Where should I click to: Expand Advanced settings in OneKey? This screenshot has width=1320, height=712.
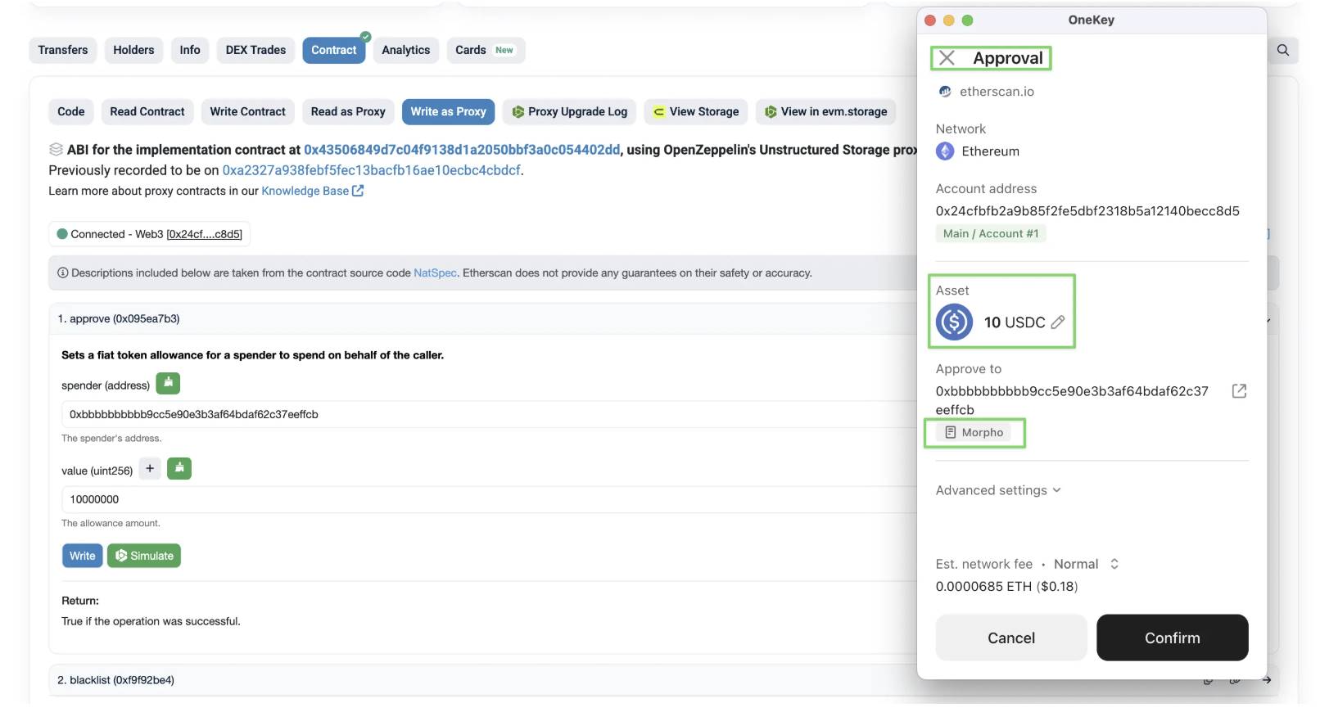pos(998,490)
